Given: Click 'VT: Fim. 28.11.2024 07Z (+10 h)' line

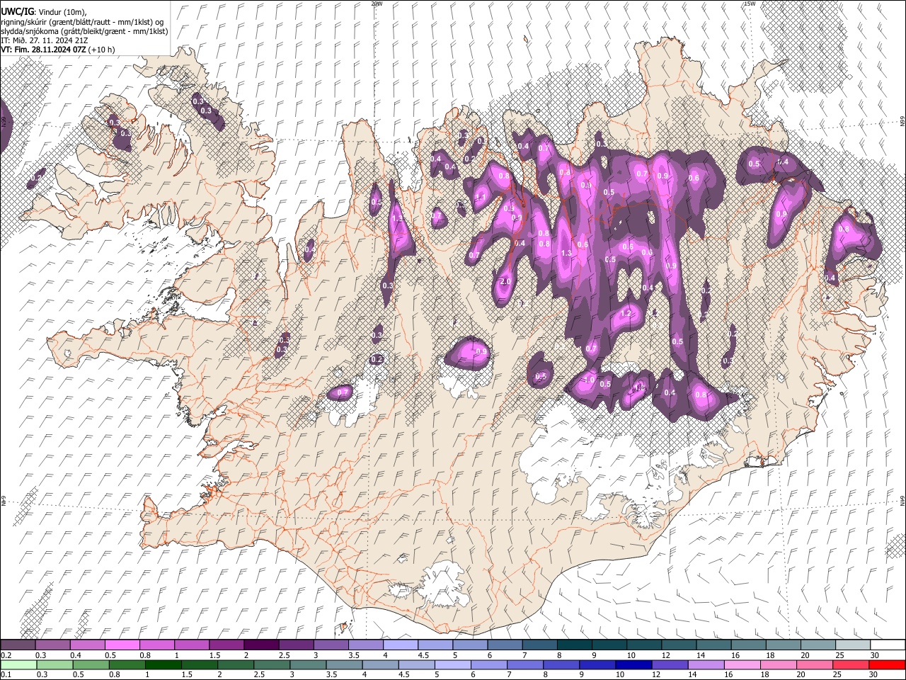Looking at the screenshot, I should 57,50.
